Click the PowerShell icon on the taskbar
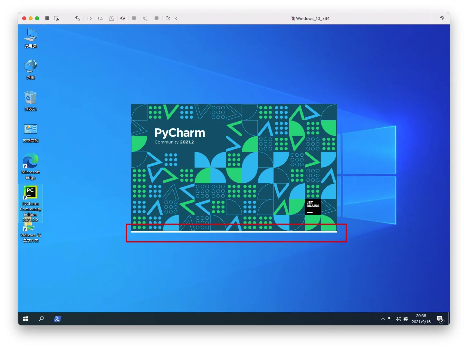 click(57, 319)
